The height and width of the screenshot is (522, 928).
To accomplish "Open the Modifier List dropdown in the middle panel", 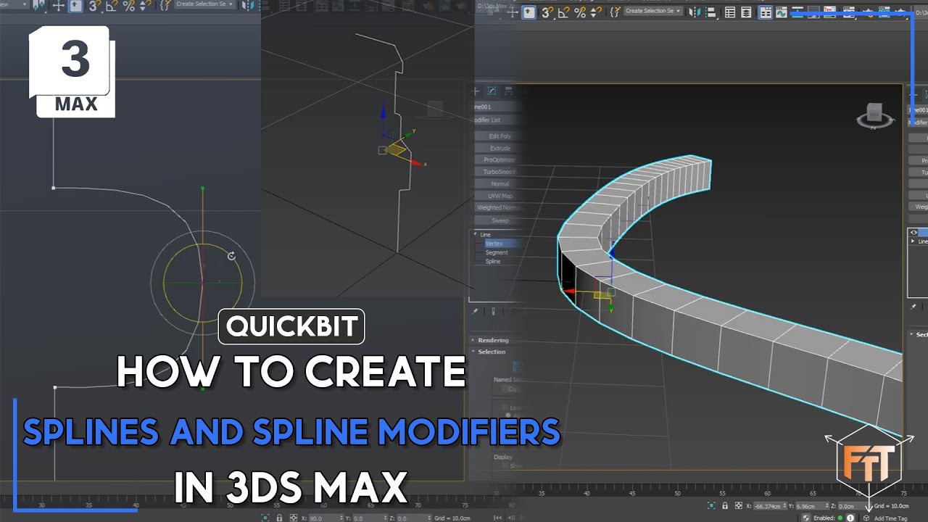I will pos(496,120).
